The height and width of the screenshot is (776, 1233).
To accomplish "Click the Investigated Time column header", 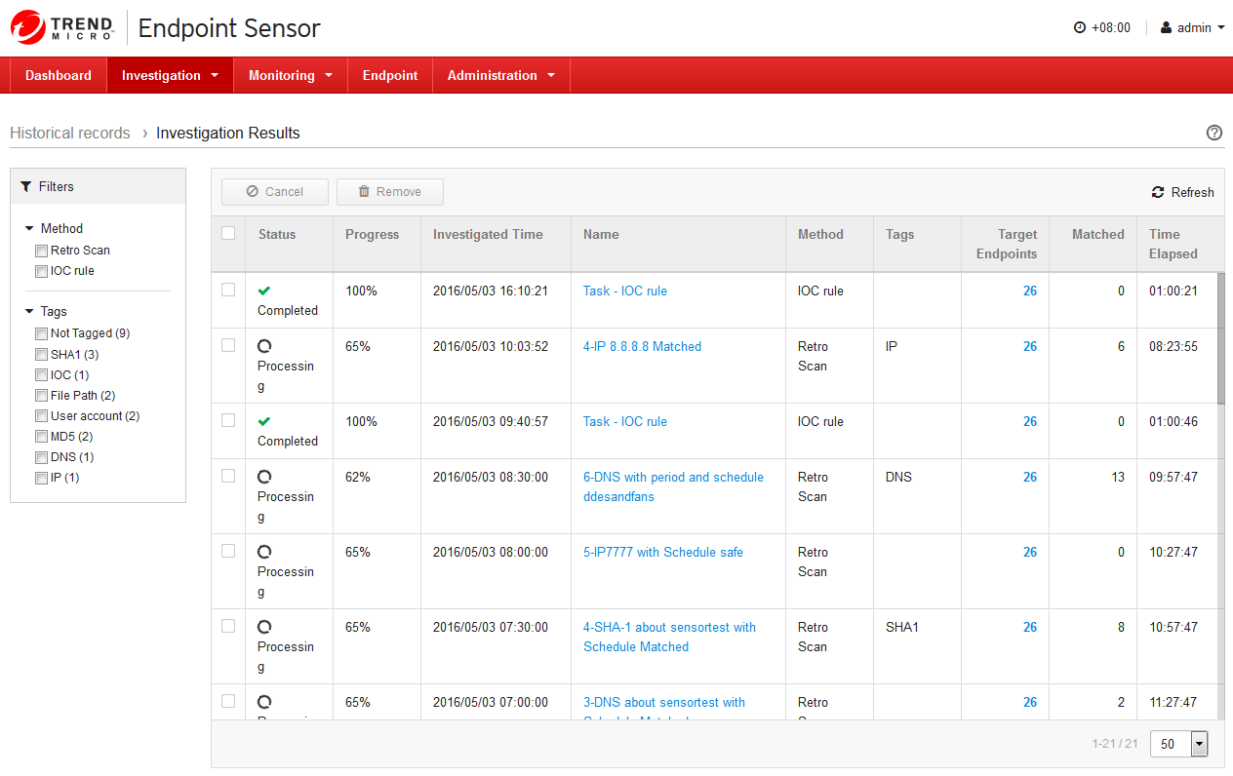I will tap(488, 234).
